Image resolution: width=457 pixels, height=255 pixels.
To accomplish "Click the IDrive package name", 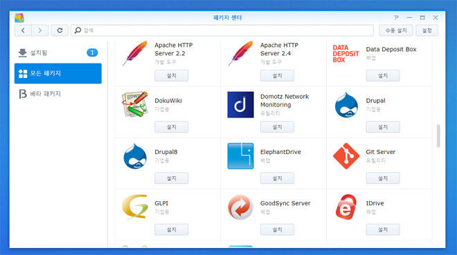I will click(x=375, y=203).
